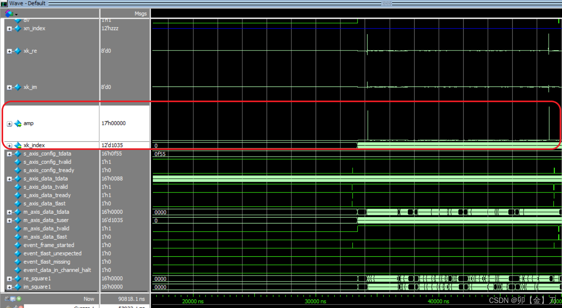Expand the s_axis_data_tdata bus
This screenshot has width=562, height=308.
coord(9,179)
